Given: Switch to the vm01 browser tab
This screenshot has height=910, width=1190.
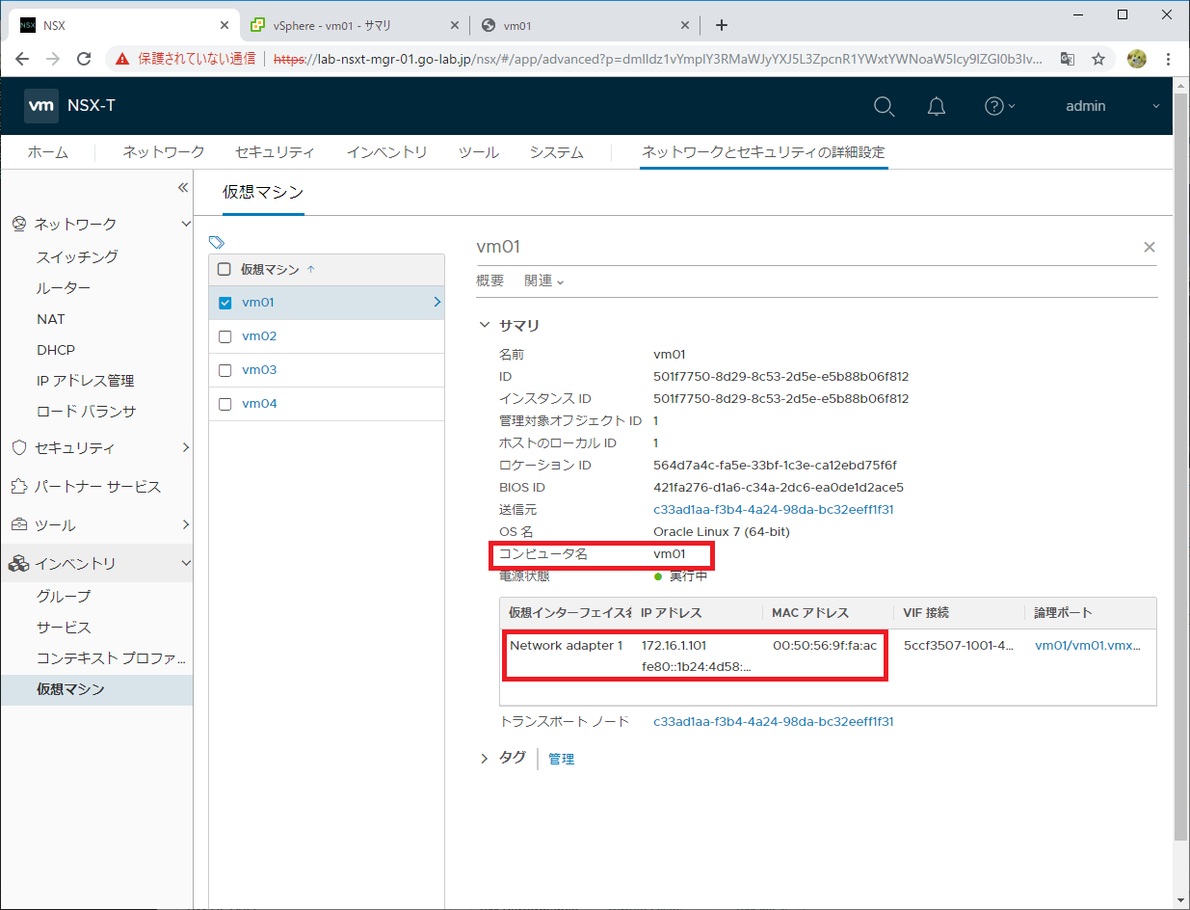Looking at the screenshot, I should (585, 26).
